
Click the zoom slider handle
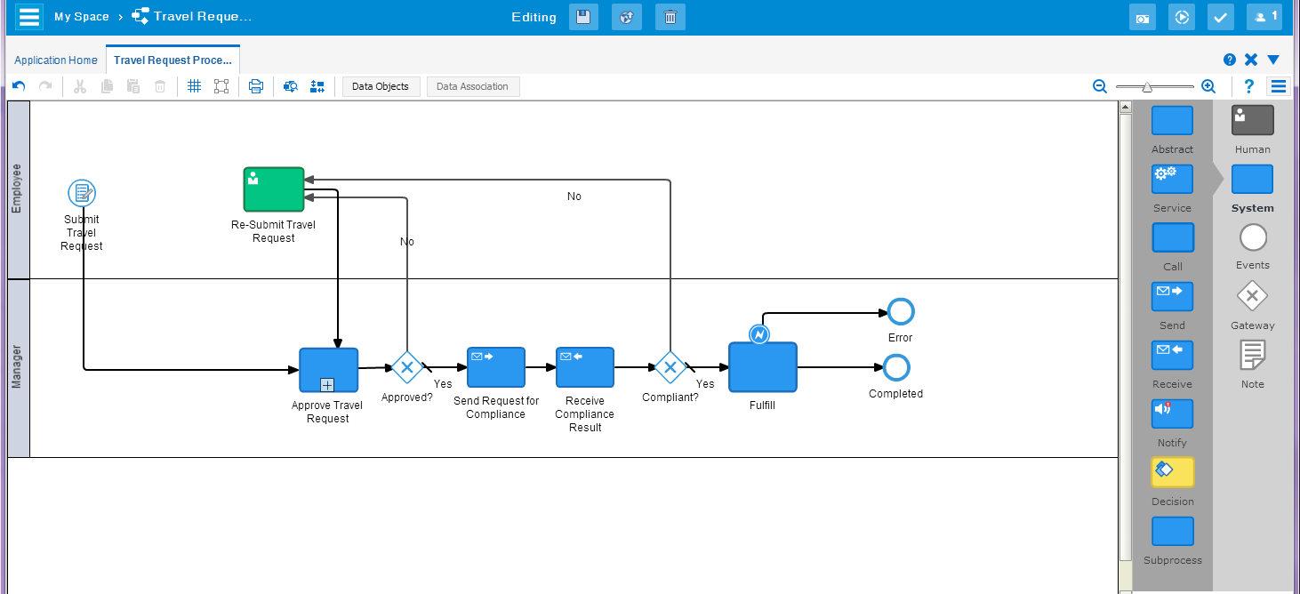pos(1147,86)
